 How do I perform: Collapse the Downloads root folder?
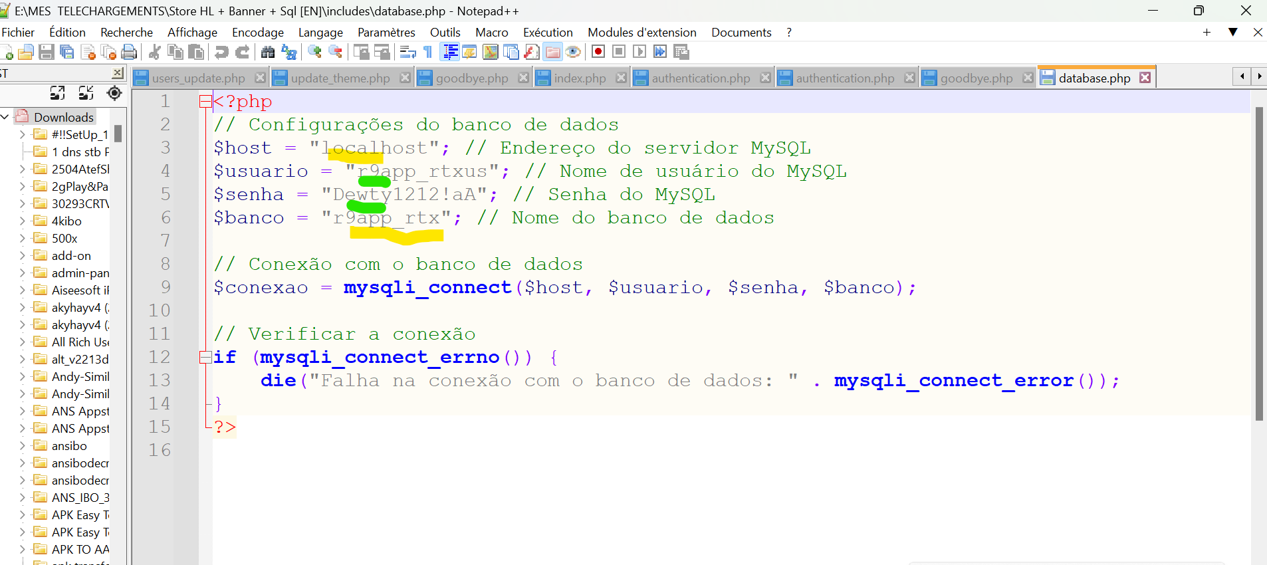5,117
